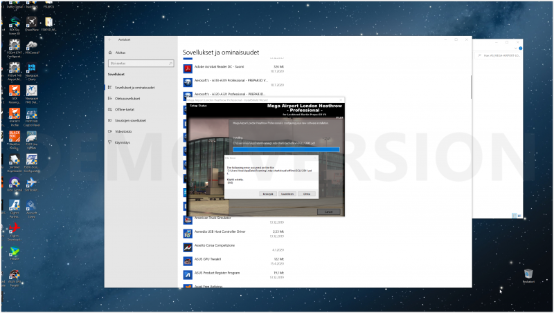Select American Truck Simulator entry
The height and width of the screenshot is (313, 554).
pos(233,220)
